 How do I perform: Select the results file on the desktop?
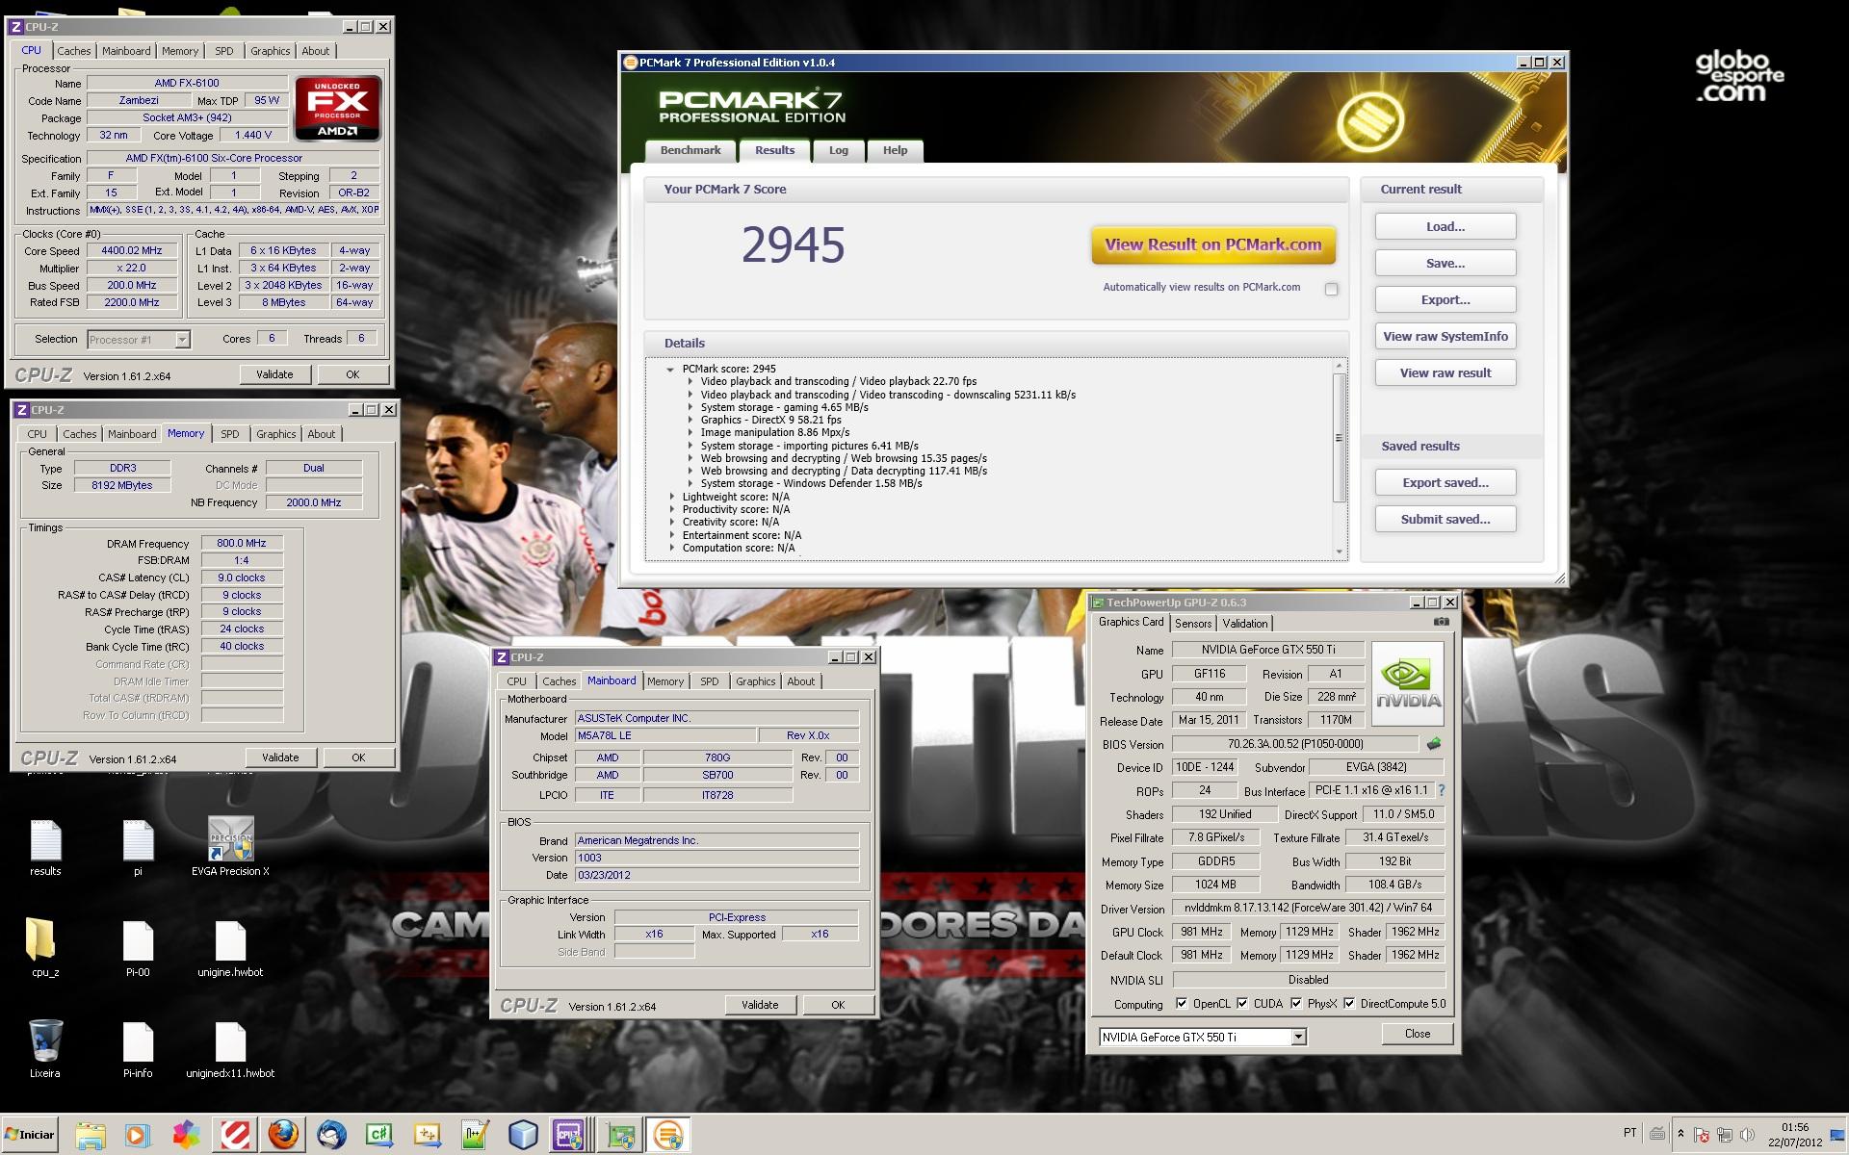click(45, 848)
